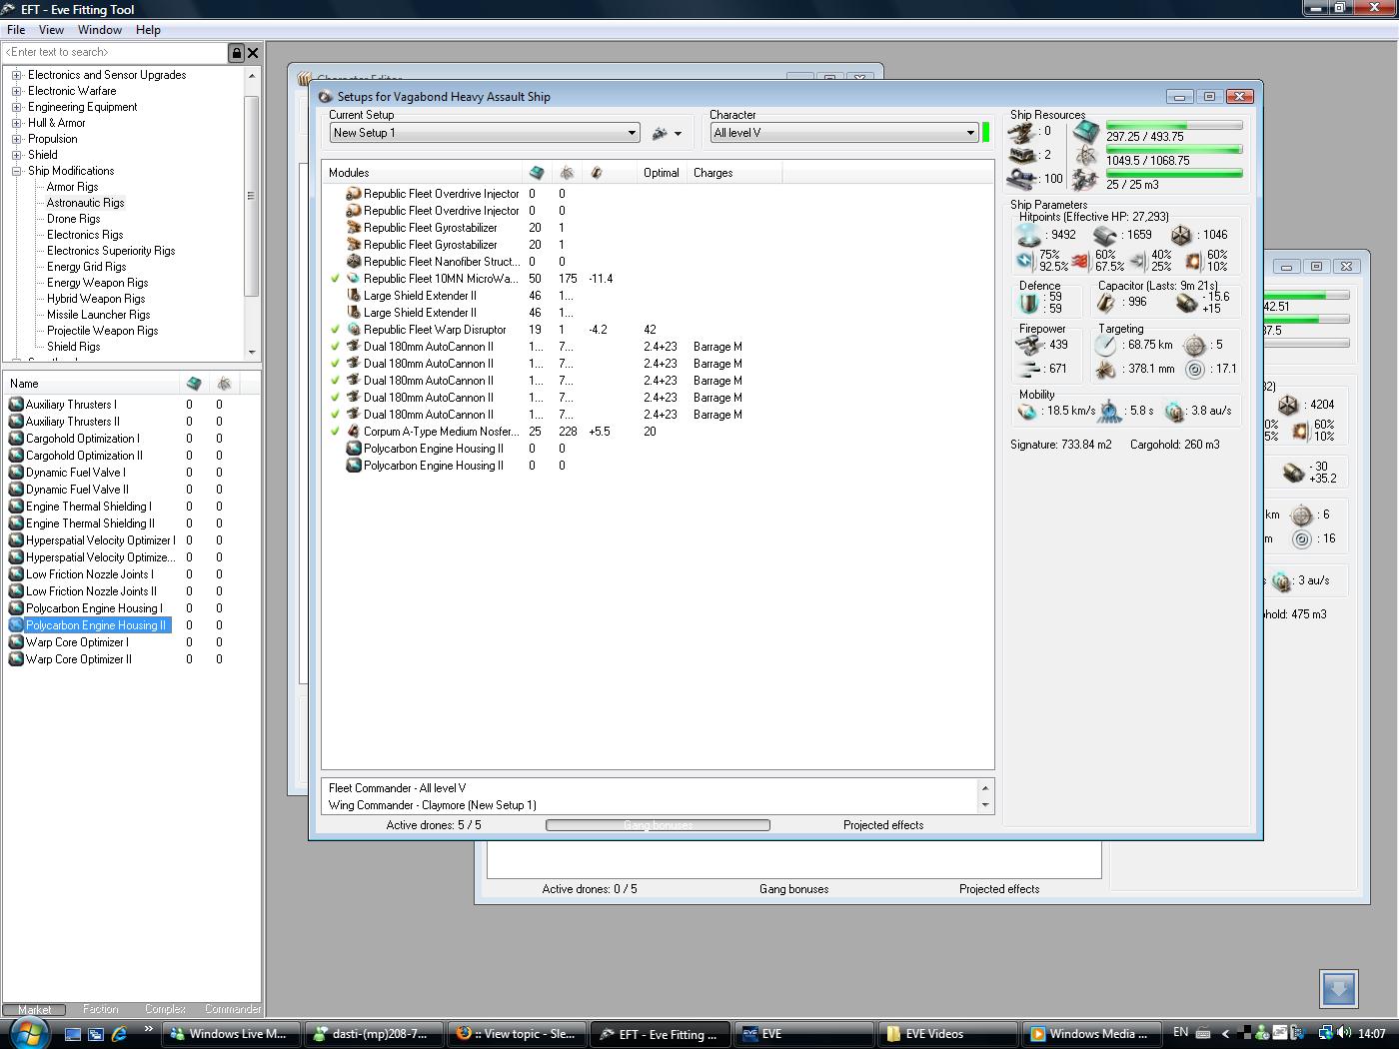This screenshot has height=1049, width=1399.
Task: Open the Help menu
Action: [148, 30]
